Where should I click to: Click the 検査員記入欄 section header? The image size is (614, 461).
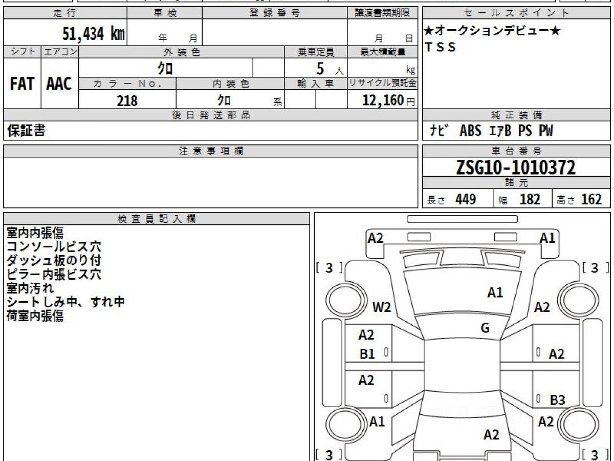click(x=157, y=219)
